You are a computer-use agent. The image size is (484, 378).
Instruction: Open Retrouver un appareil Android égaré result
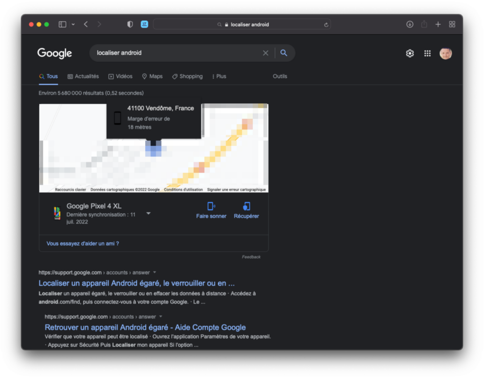pos(145,327)
